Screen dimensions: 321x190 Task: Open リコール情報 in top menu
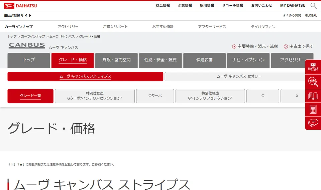pos(233,6)
